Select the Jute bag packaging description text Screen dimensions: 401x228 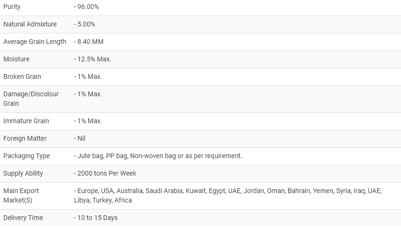(158, 156)
